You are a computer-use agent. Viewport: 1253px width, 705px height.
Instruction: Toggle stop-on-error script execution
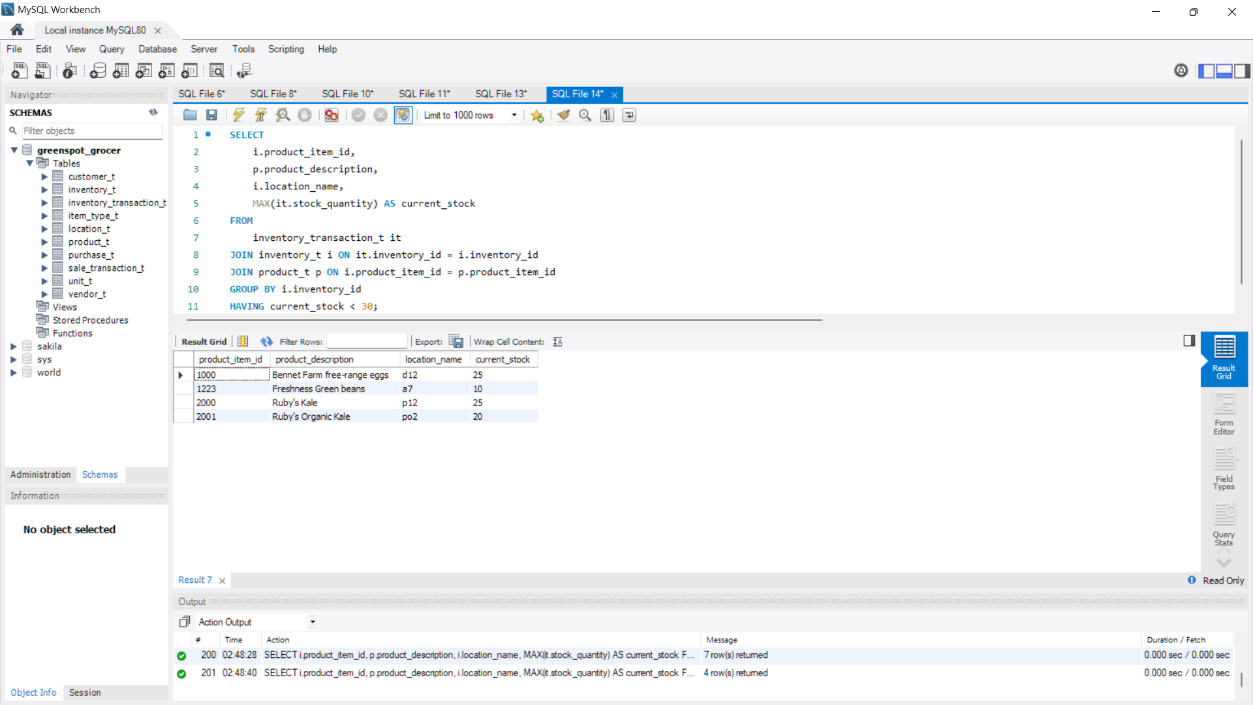pyautogui.click(x=332, y=115)
